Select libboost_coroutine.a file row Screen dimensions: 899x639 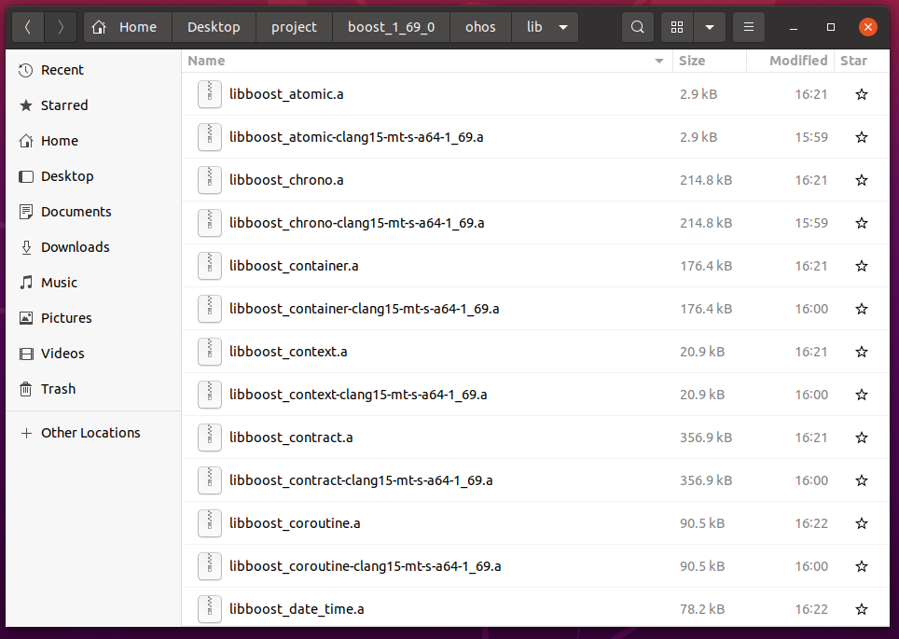[x=535, y=523]
